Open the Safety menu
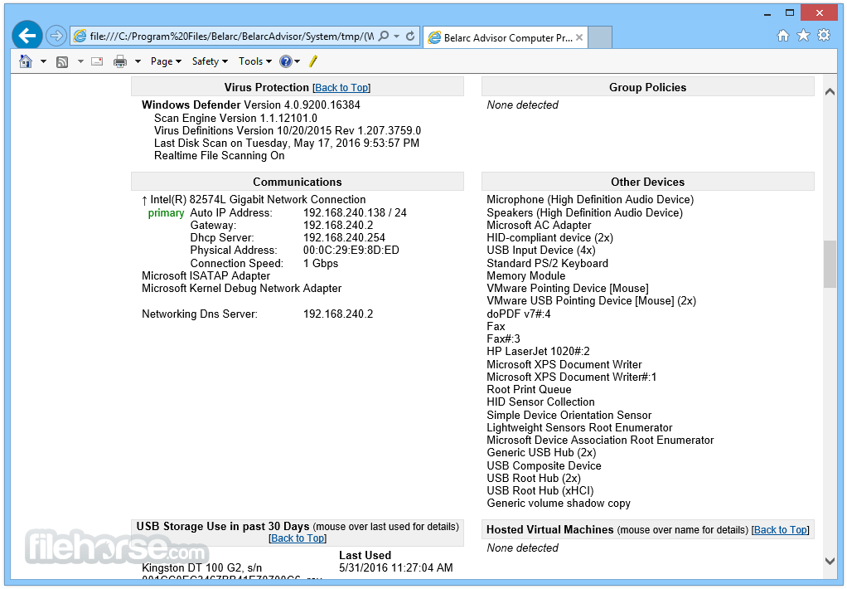This screenshot has height=589, width=847. (x=211, y=61)
